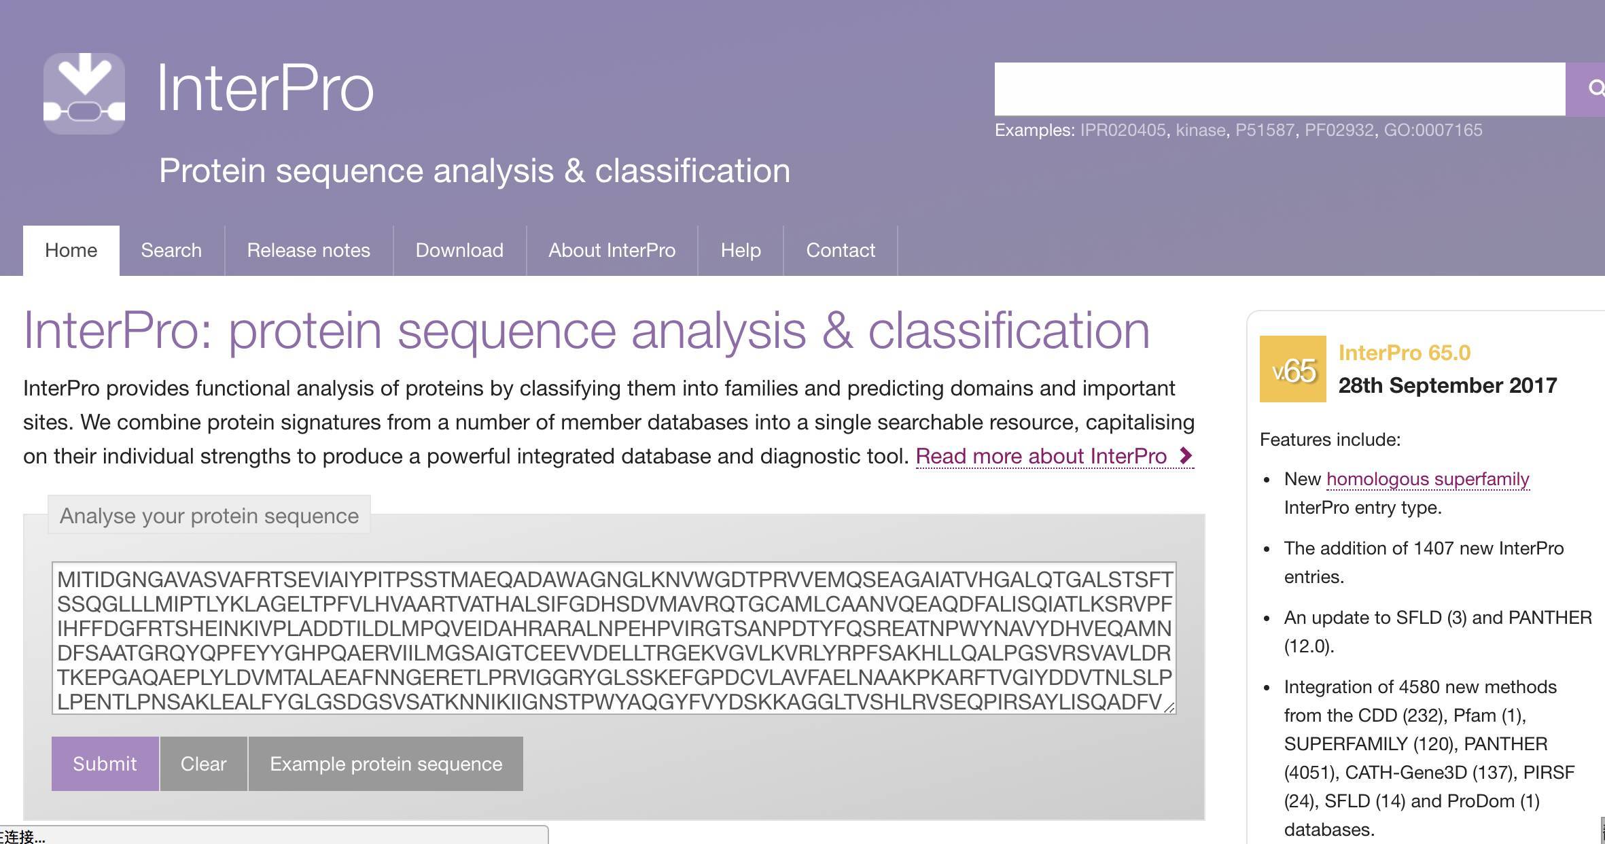The height and width of the screenshot is (844, 1605).
Task: Open the homologous superfamily link
Action: (x=1428, y=479)
